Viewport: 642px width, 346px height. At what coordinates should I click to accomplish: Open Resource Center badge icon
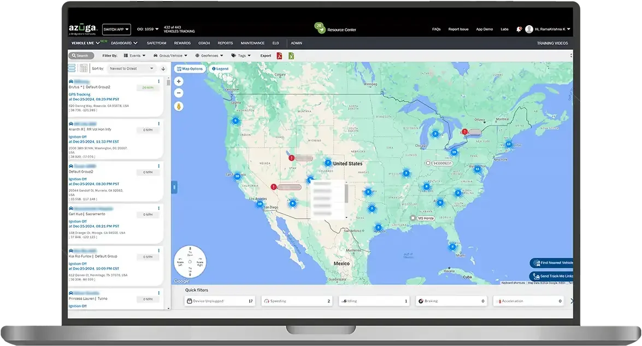tap(320, 27)
